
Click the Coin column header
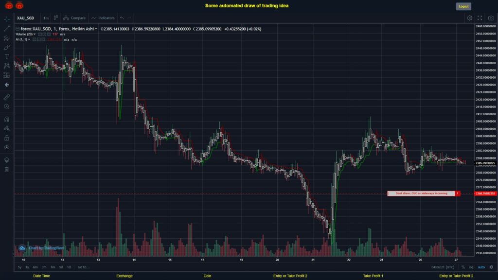(x=207, y=276)
